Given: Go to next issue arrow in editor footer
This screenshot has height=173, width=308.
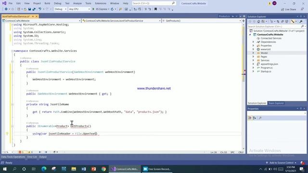Looking at the screenshot, I should coord(46,152).
